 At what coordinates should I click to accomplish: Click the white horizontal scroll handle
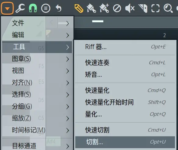(x=98, y=21)
